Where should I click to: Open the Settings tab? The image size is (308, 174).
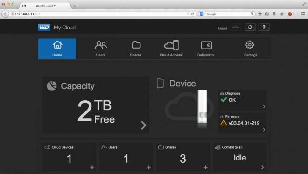pyautogui.click(x=251, y=49)
